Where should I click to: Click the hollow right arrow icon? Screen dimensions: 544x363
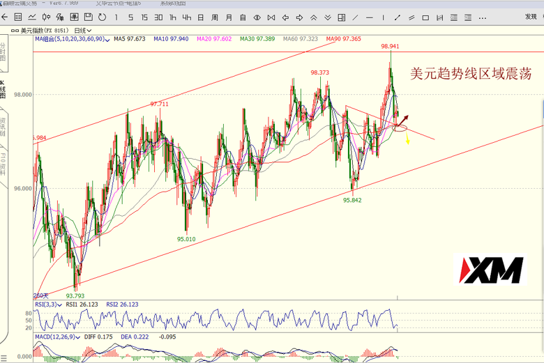click(x=299, y=17)
